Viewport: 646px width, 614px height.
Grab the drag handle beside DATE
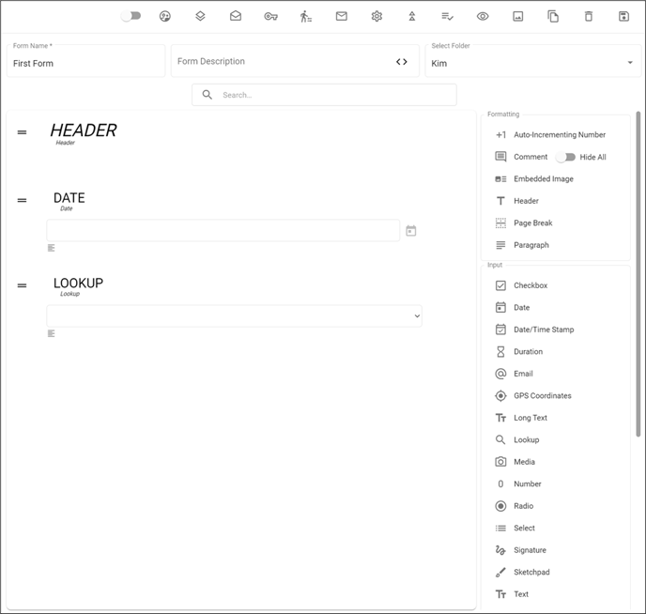(x=22, y=200)
